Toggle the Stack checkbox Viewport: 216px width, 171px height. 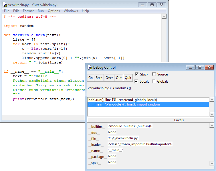coord(137,74)
